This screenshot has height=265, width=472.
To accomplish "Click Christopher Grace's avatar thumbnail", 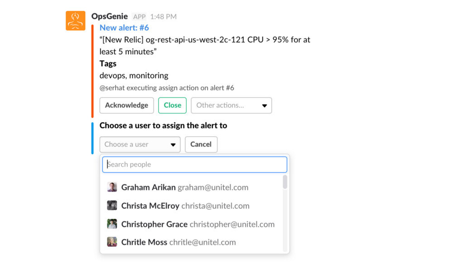I will pos(112,224).
